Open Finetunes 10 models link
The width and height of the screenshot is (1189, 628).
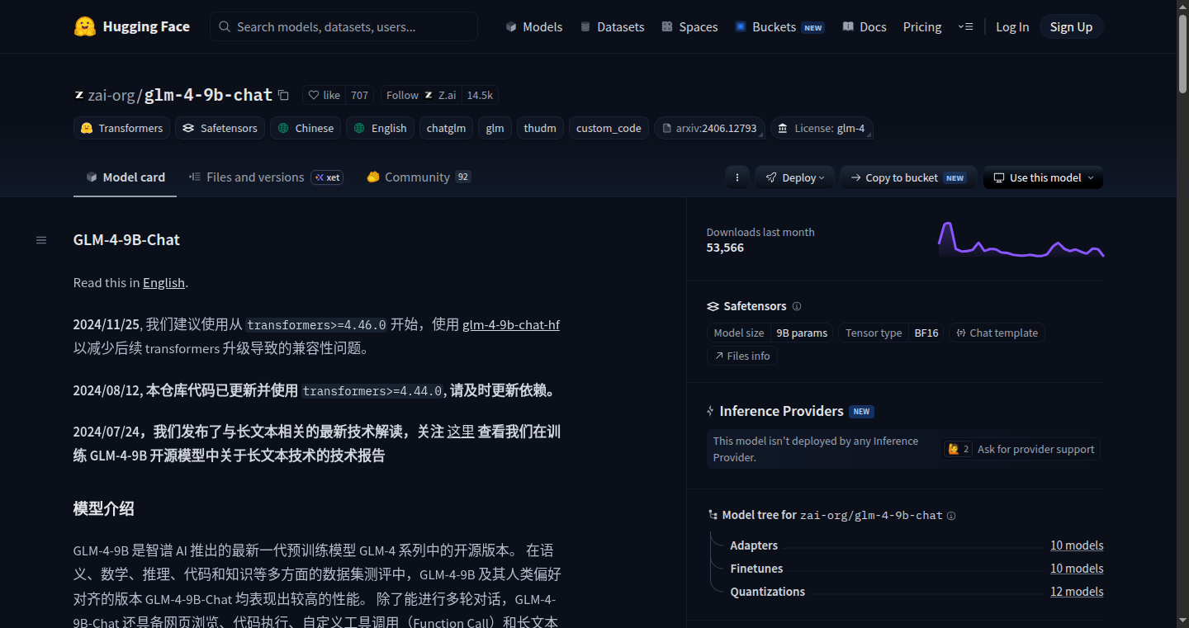click(x=1077, y=569)
